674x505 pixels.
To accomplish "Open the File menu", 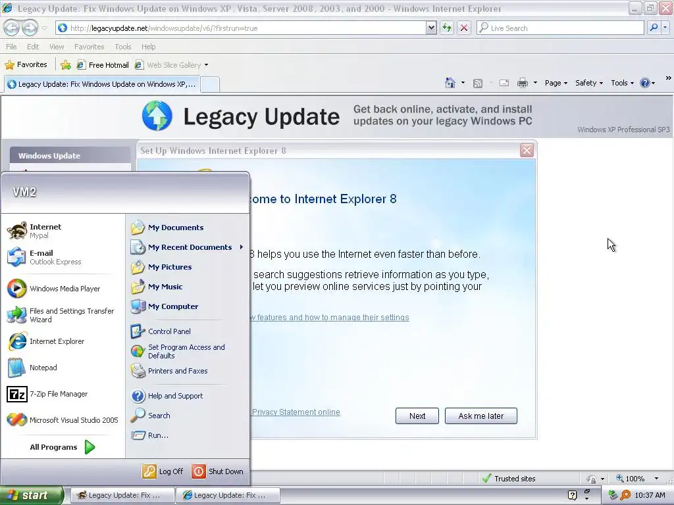I will (x=12, y=47).
